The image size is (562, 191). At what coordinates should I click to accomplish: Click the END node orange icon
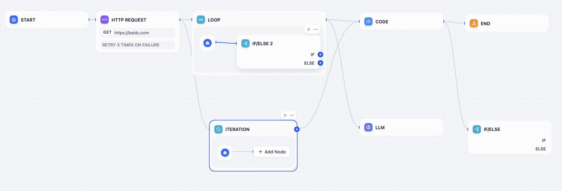coord(474,23)
